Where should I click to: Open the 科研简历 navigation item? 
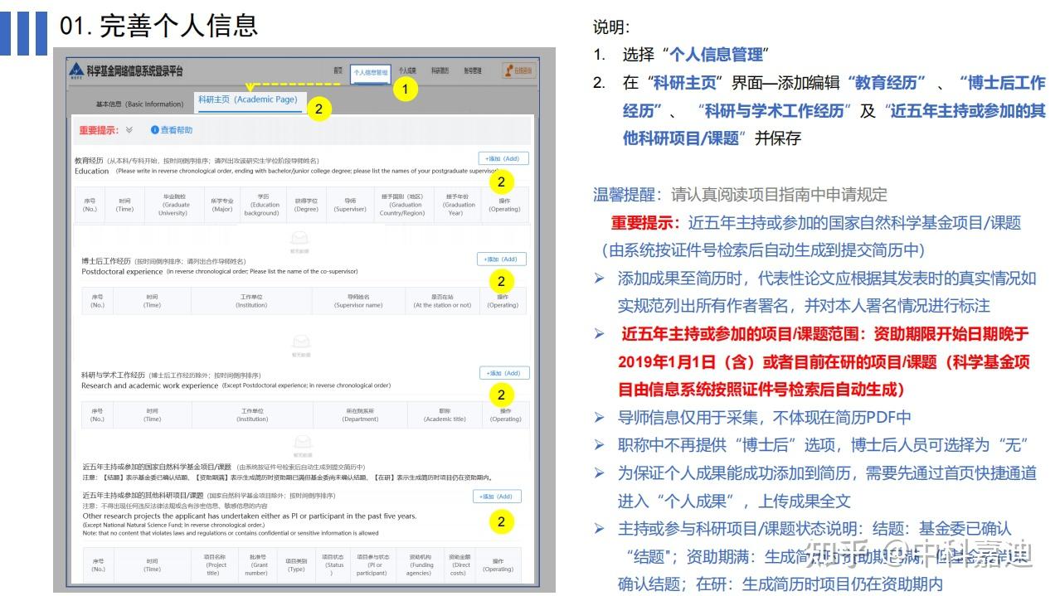(440, 70)
